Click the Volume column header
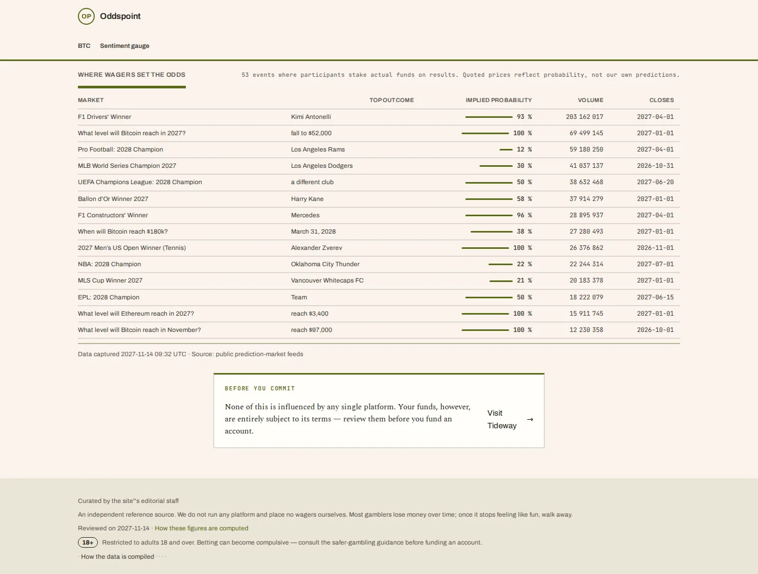The image size is (758, 574). (591, 100)
